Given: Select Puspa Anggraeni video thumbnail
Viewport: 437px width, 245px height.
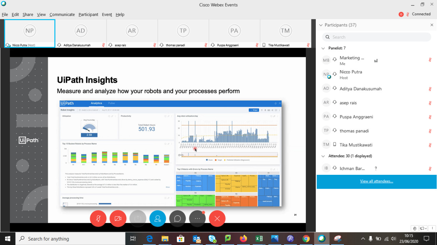Looking at the screenshot, I should click(234, 33).
